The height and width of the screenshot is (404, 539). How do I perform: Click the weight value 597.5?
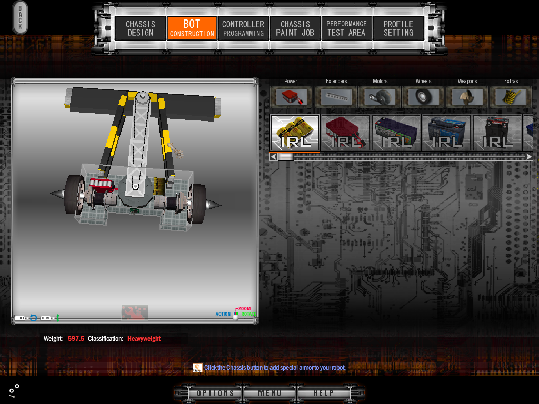tap(76, 338)
